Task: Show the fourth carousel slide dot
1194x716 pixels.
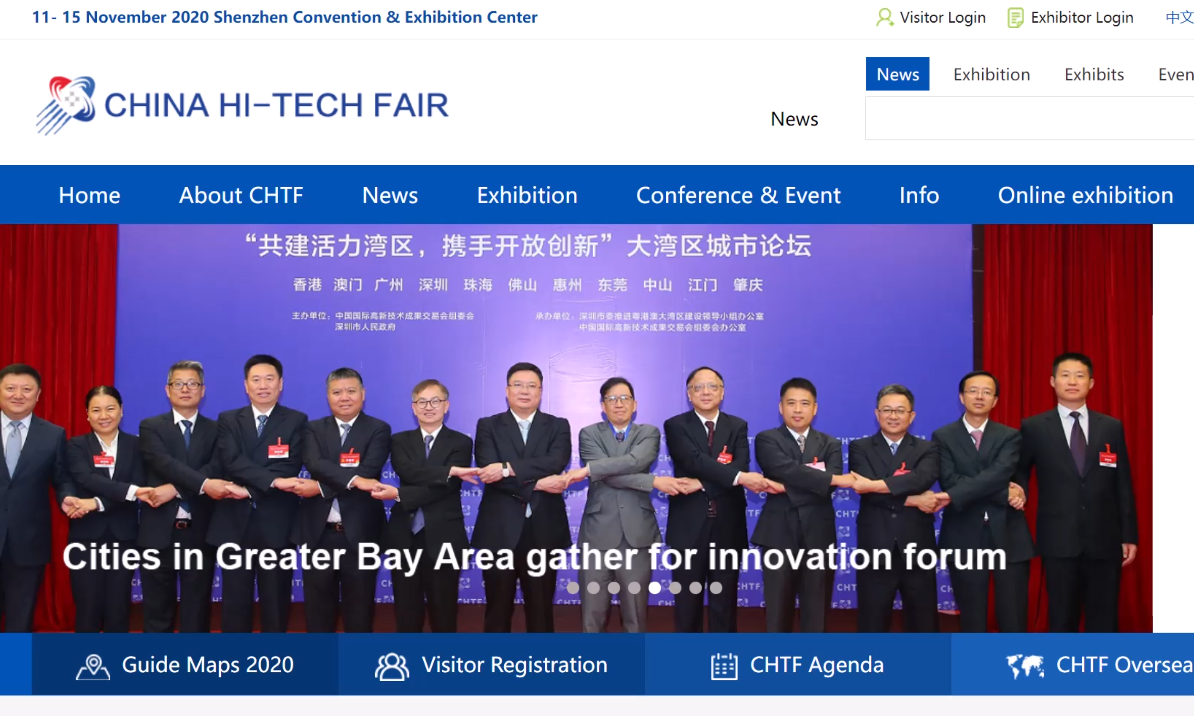Action: (634, 588)
